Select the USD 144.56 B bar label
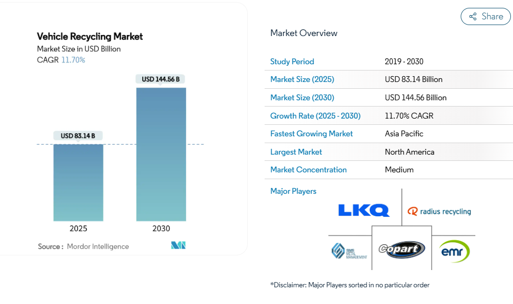 (161, 79)
